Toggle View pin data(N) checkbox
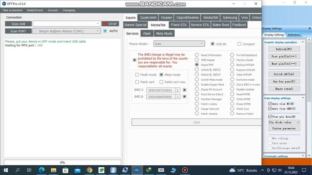The height and width of the screenshot is (175, 312). pos(270,117)
